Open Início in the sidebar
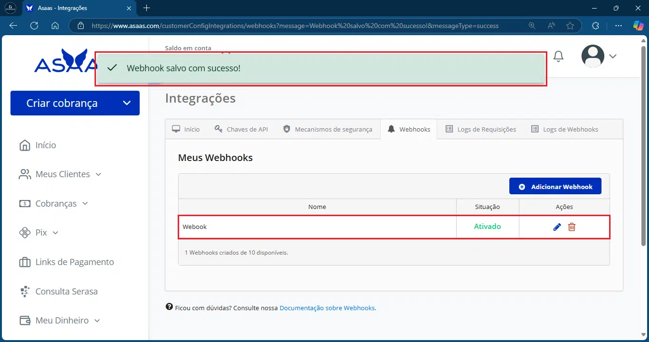Screen dimensions: 649x342 tap(46, 145)
